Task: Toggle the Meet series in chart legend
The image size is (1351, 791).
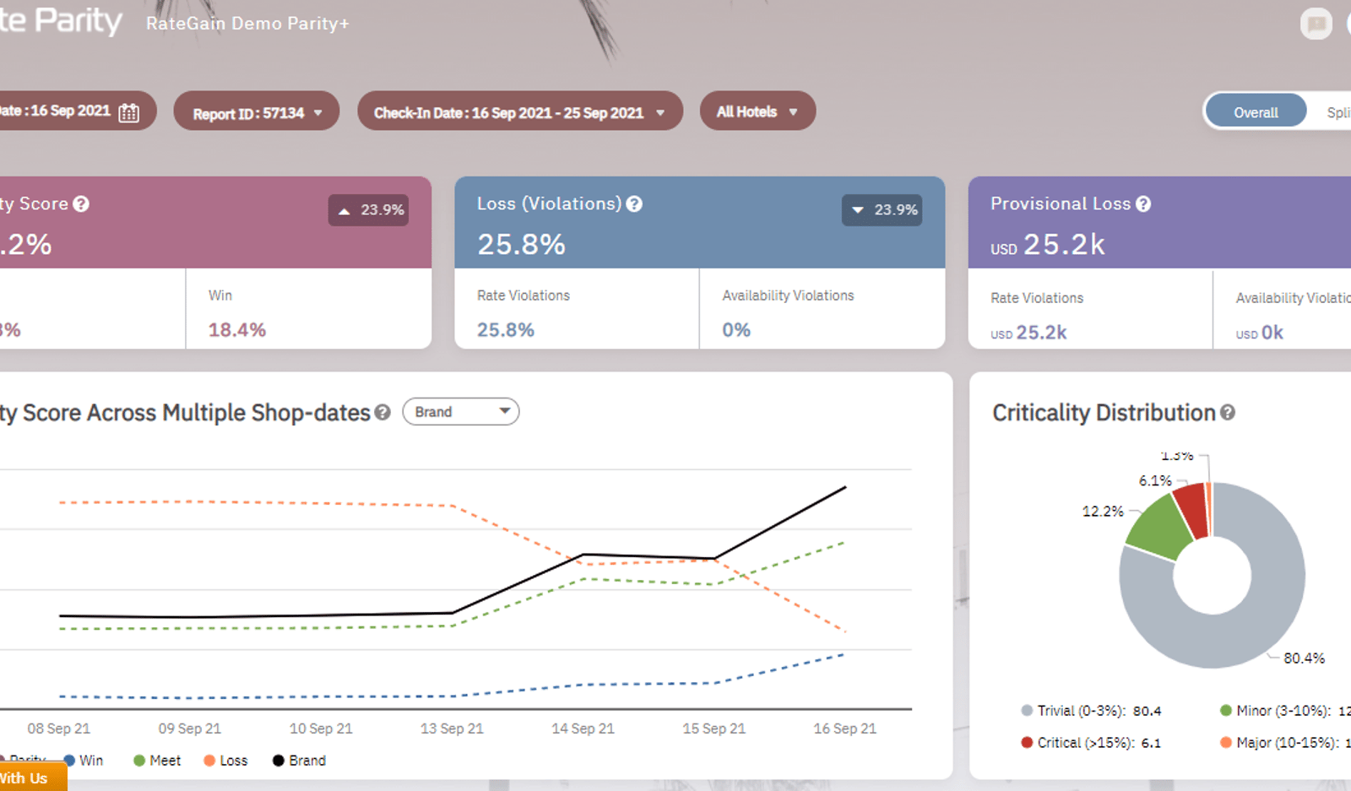Action: (x=157, y=760)
